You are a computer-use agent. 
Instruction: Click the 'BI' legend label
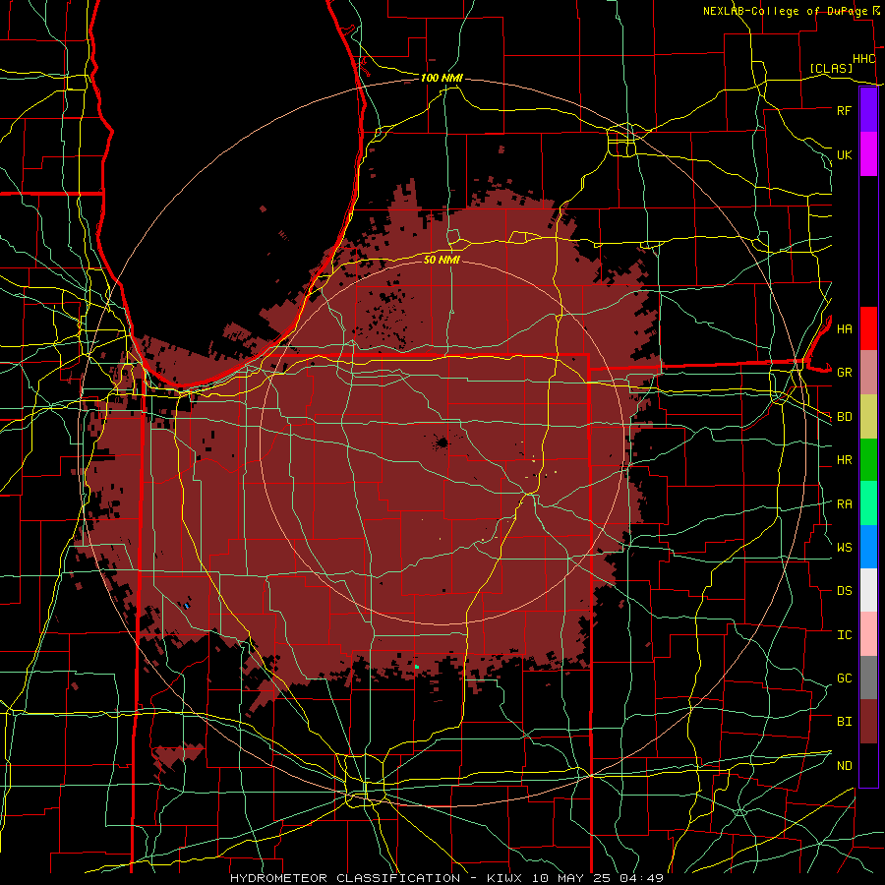click(844, 722)
